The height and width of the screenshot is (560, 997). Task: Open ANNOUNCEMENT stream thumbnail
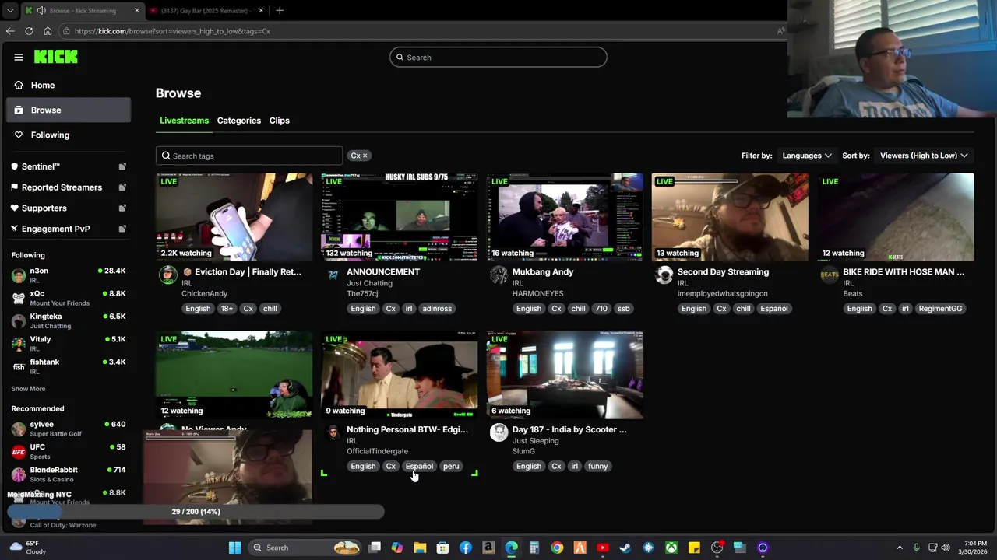coord(400,217)
